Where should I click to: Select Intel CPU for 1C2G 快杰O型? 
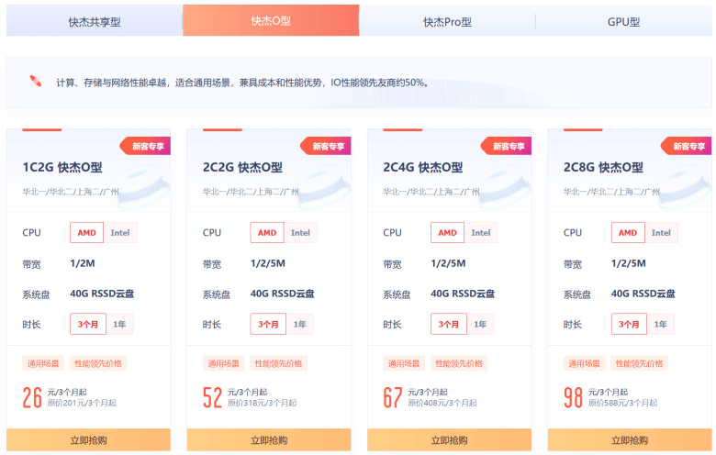120,233
